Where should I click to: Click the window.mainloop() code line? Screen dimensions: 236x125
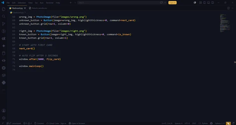pyautogui.click(x=31, y=66)
